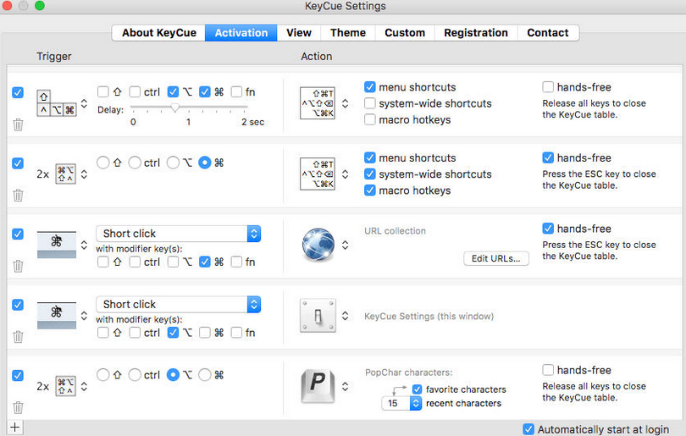Uncheck system-wide shortcuts in the second action row
Viewport: 686px width, 436px height.
click(x=370, y=174)
